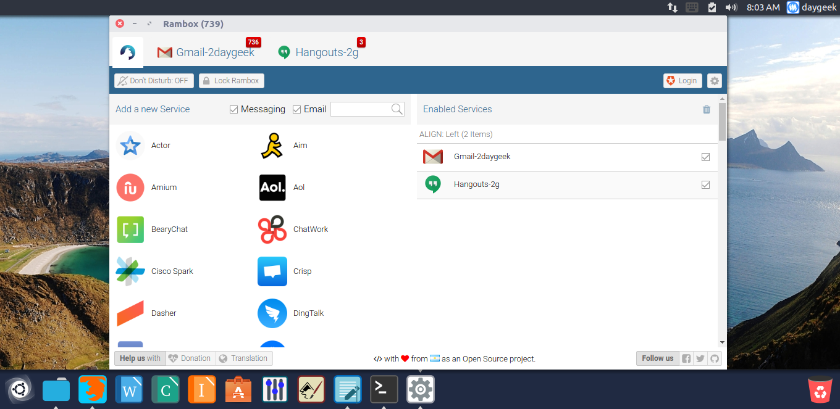Click the Actor service star icon
The height and width of the screenshot is (409, 840).
click(130, 146)
